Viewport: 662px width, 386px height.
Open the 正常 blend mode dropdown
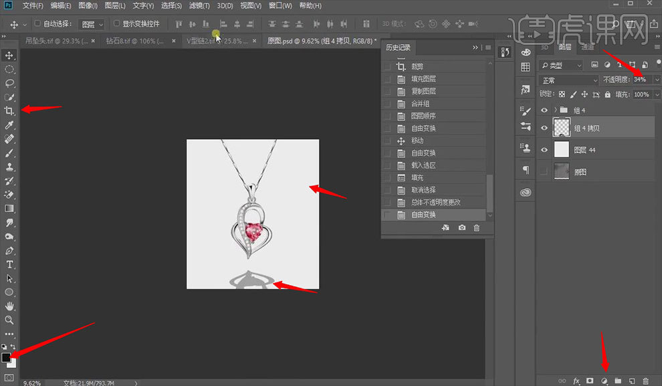(568, 80)
